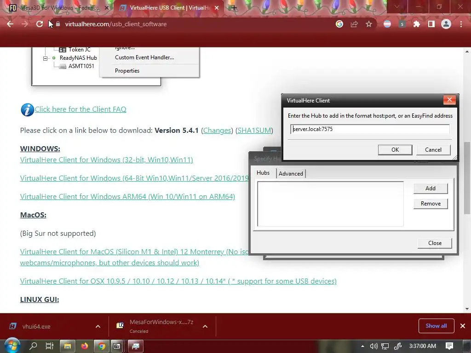Select Properties in the context menu image
This screenshot has height=353, width=471.
[x=127, y=70]
